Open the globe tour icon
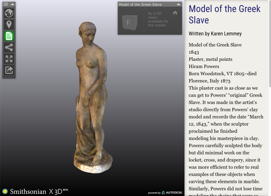271x196 pixels. tap(9, 13)
